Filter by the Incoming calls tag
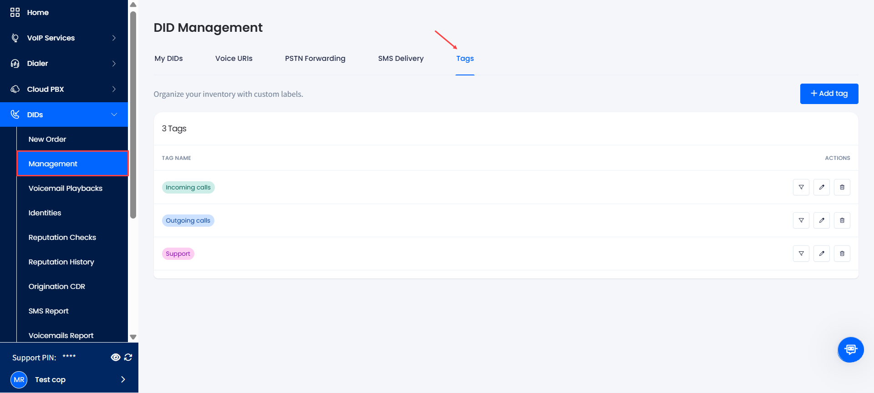This screenshot has width=874, height=393. coord(801,187)
